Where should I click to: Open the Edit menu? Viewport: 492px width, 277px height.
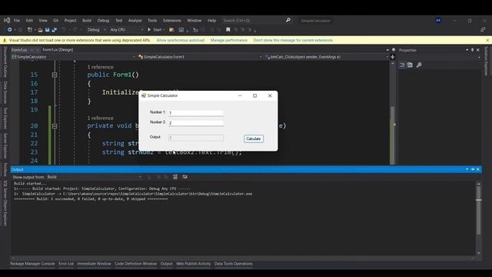(x=29, y=21)
